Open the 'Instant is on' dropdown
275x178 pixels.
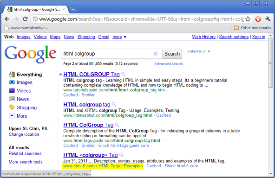(198, 51)
